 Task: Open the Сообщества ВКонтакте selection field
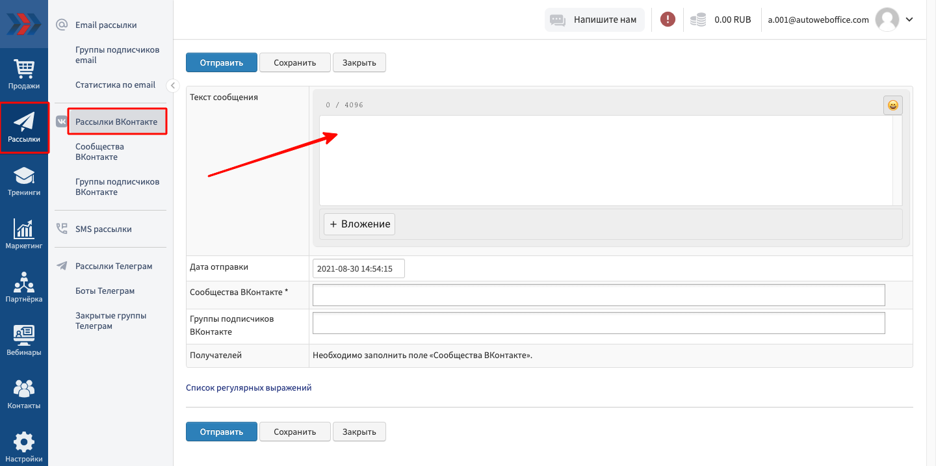598,294
